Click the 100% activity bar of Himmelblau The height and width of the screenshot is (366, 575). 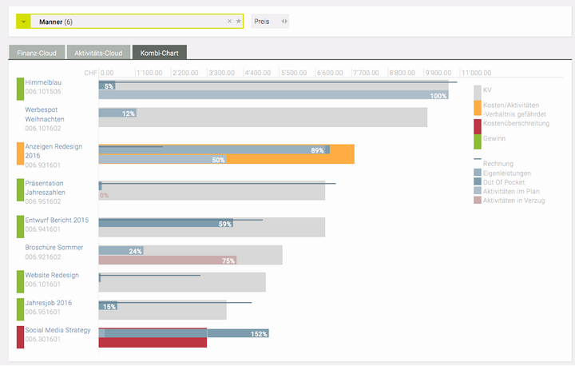(x=274, y=95)
